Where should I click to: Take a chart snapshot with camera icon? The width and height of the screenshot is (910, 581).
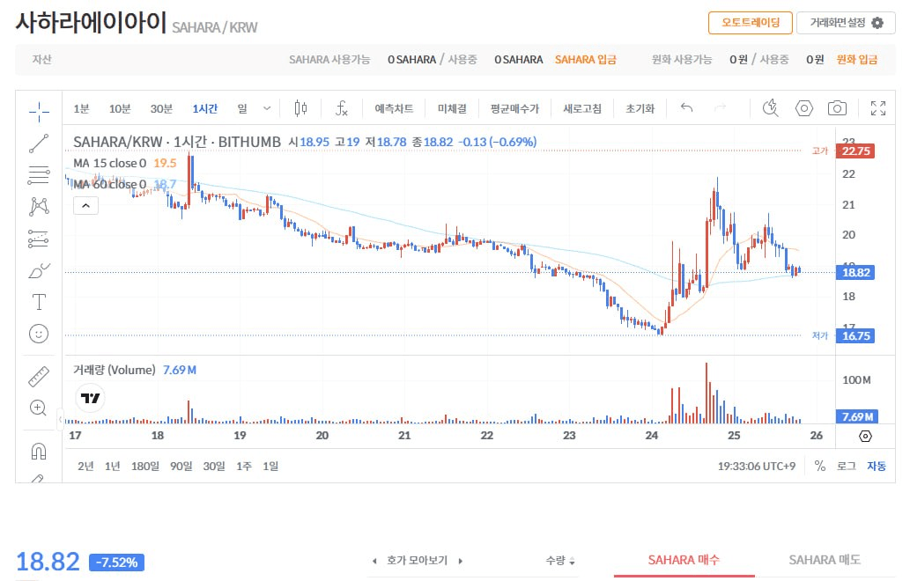pos(837,108)
